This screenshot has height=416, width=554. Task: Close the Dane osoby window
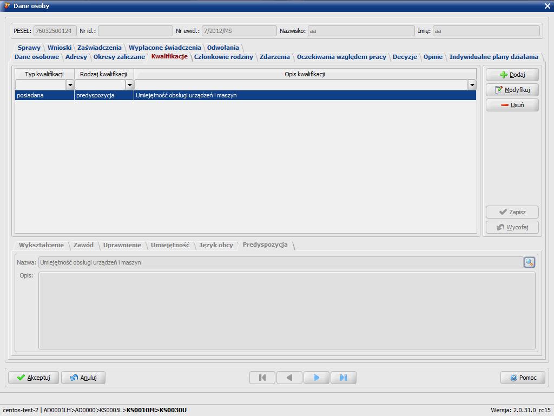pyautogui.click(x=547, y=6)
